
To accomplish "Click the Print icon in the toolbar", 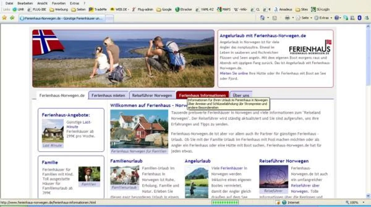I will 287,18.
